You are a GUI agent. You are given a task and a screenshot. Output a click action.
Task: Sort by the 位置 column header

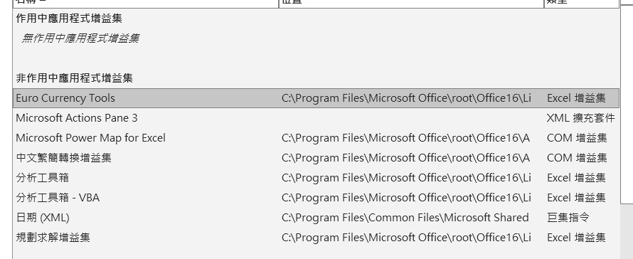[411, 4]
